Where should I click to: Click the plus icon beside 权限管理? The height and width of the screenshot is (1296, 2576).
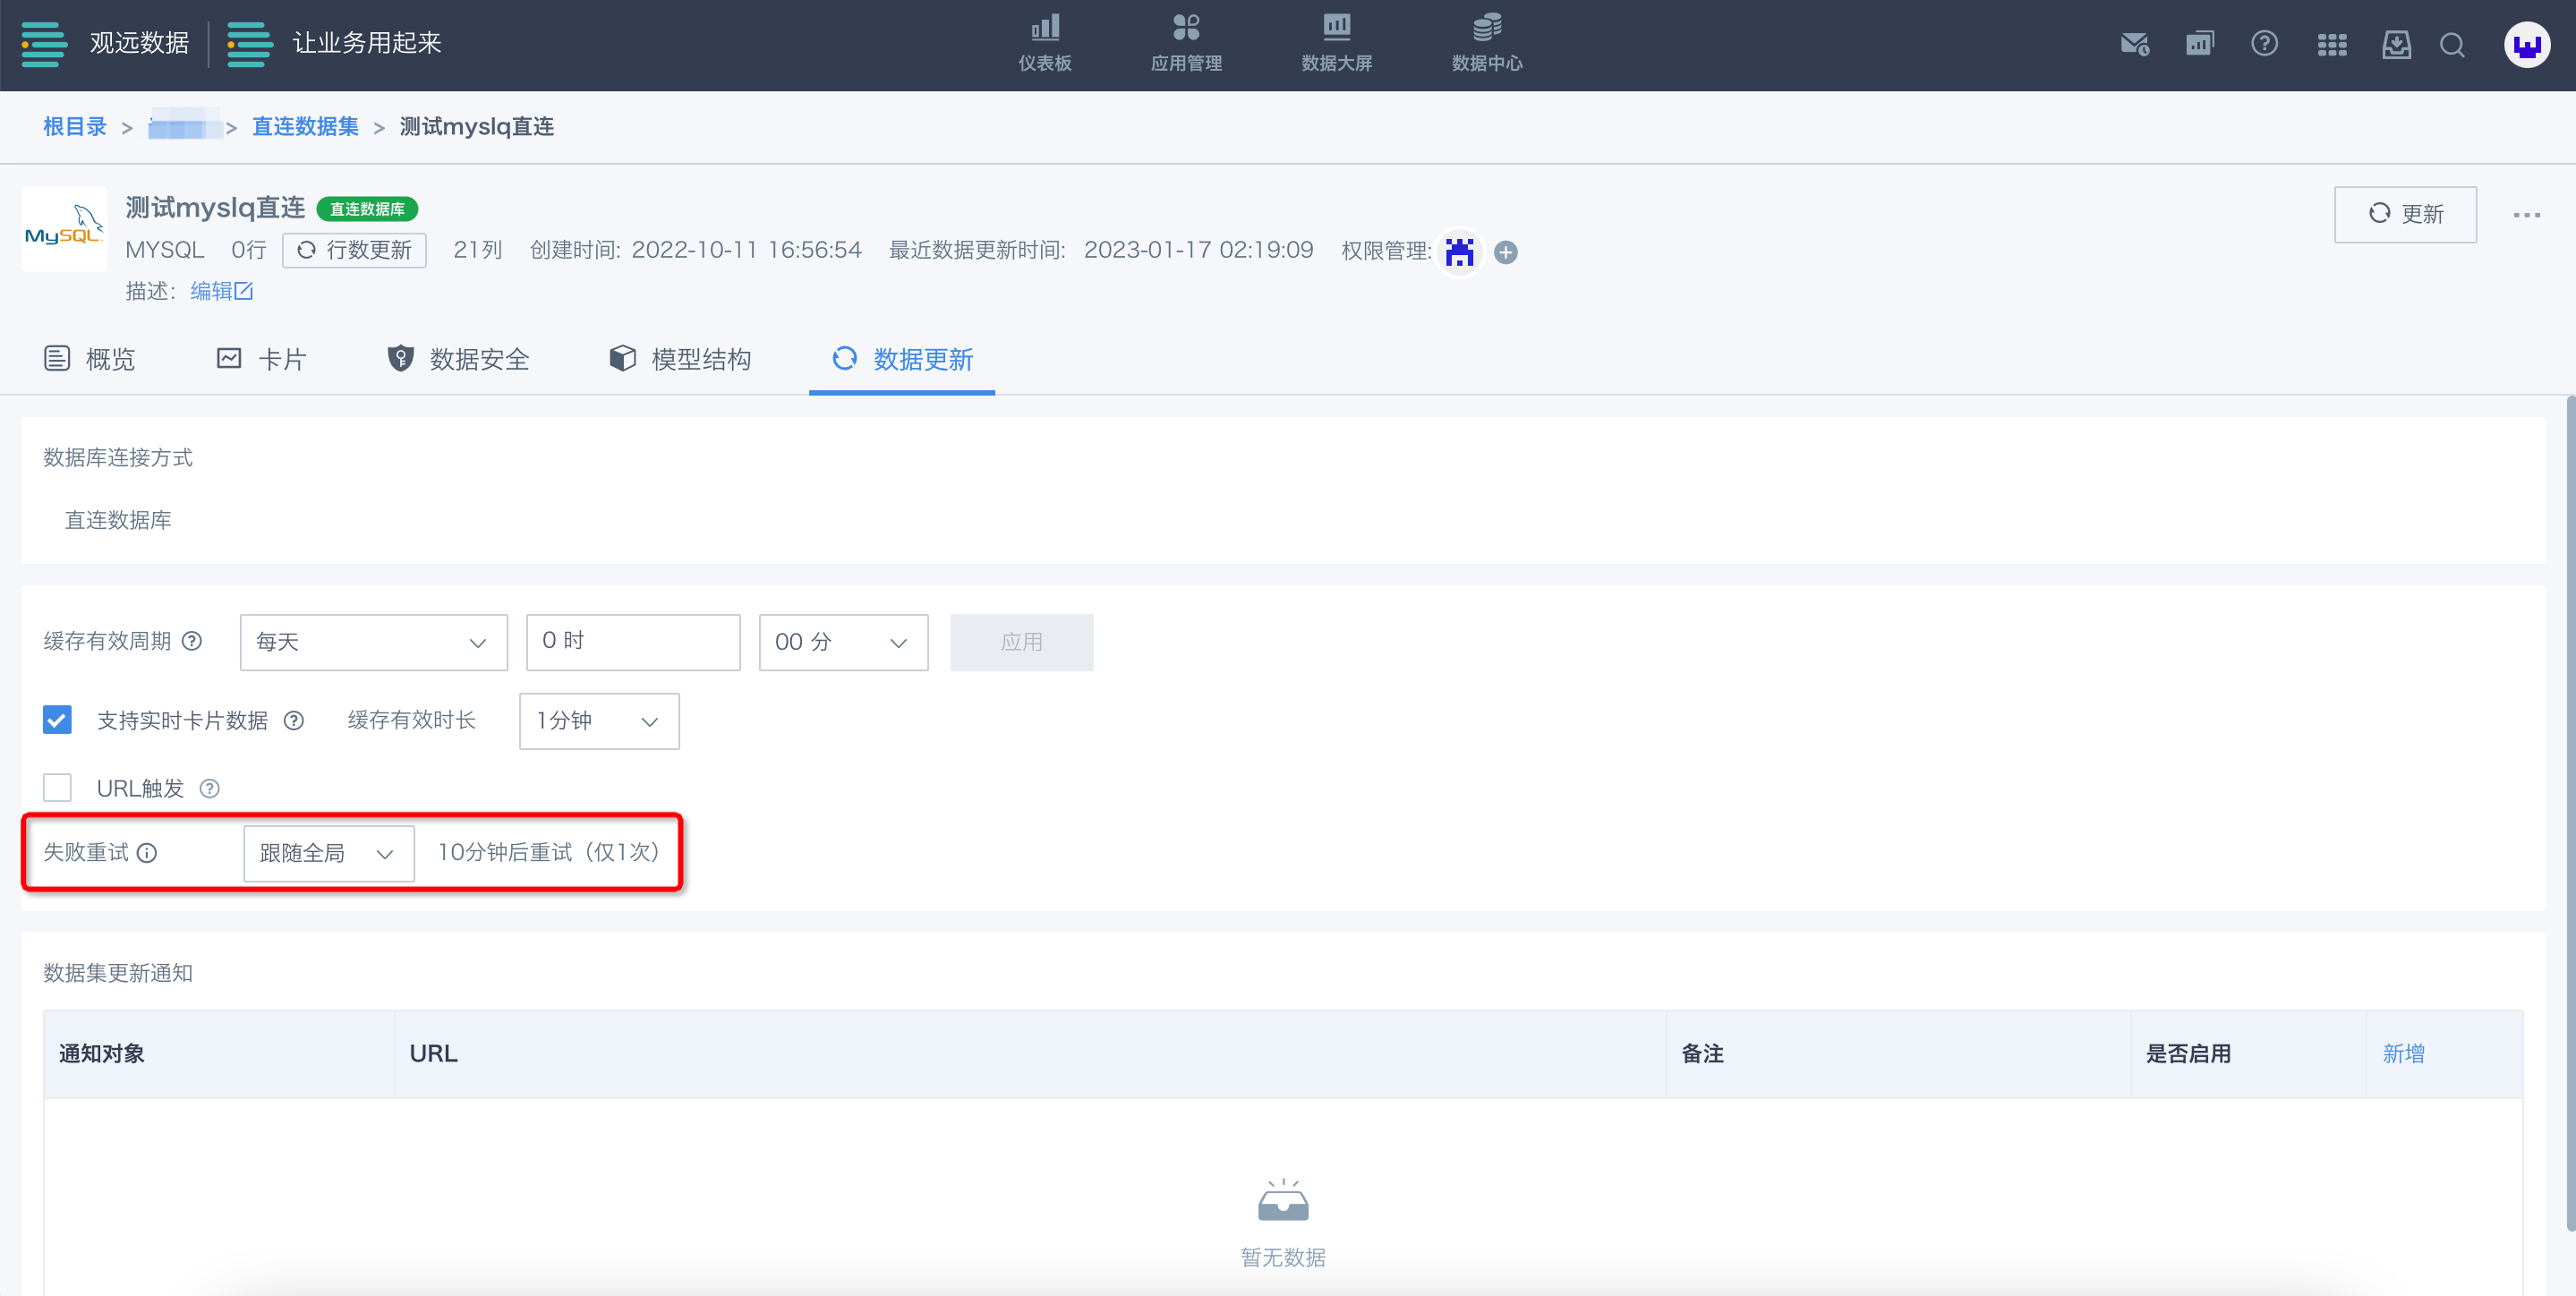[1506, 253]
